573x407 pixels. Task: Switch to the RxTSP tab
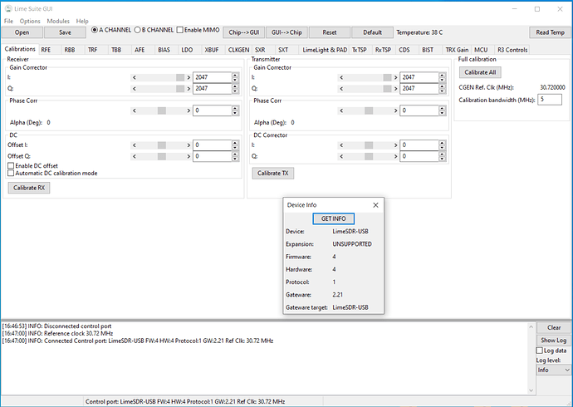pos(383,50)
